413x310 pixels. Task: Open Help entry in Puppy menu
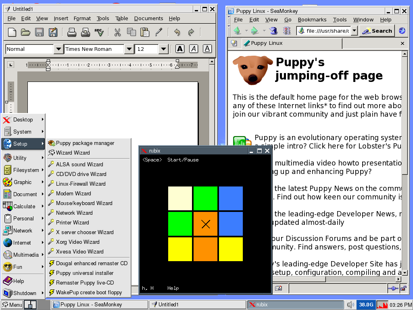(x=23, y=281)
